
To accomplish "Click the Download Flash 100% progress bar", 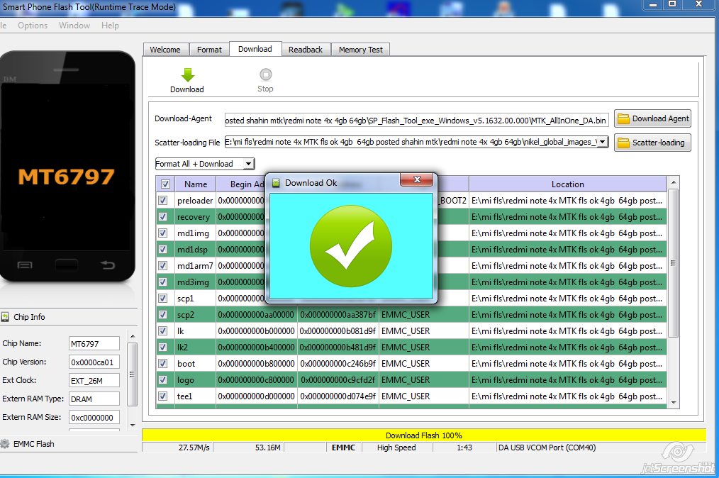I will 424,435.
